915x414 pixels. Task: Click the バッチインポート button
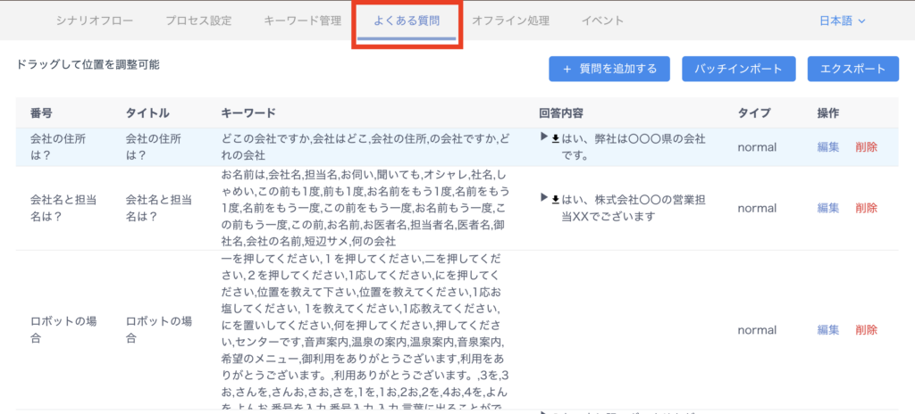tap(738, 69)
